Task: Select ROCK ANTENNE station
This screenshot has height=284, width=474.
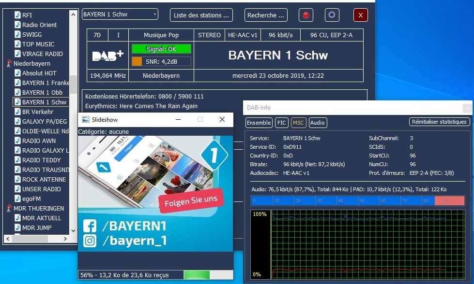Action: click(x=44, y=179)
